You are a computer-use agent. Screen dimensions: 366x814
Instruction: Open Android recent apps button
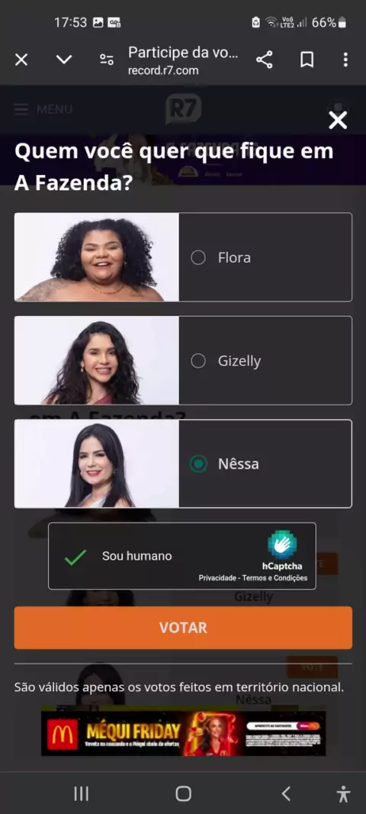tap(82, 793)
